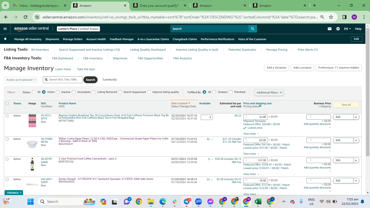Image resolution: width=370 pixels, height=208 pixels.
Task: Switch to 'Does your account qualify?' tab
Action: 160,5
